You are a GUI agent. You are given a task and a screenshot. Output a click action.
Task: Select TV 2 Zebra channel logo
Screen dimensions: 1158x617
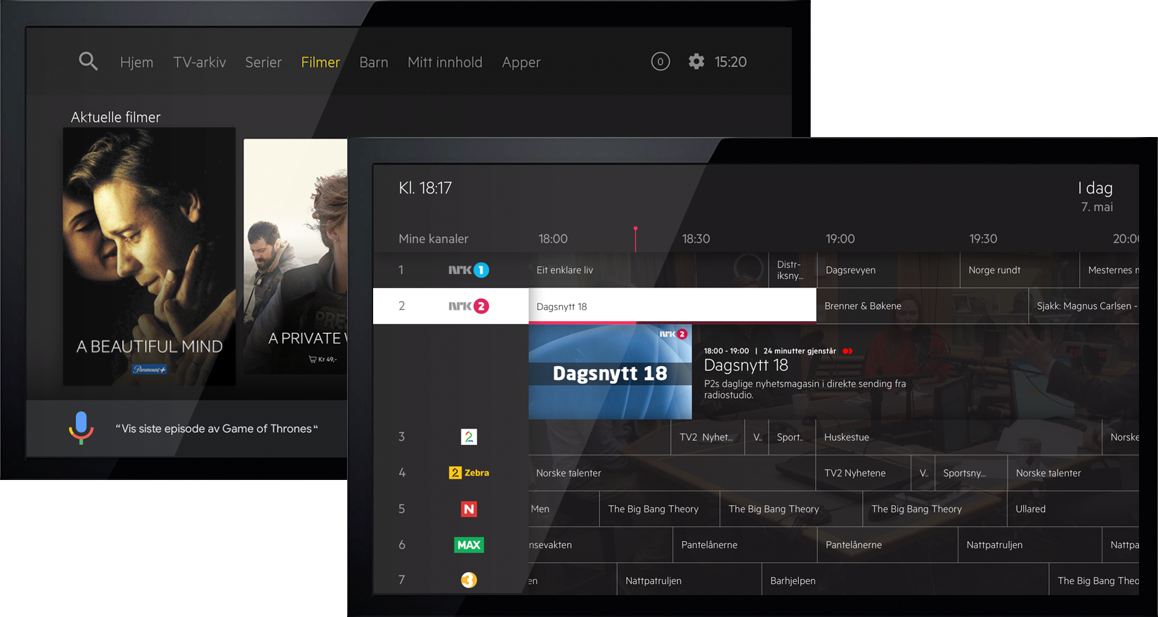469,473
